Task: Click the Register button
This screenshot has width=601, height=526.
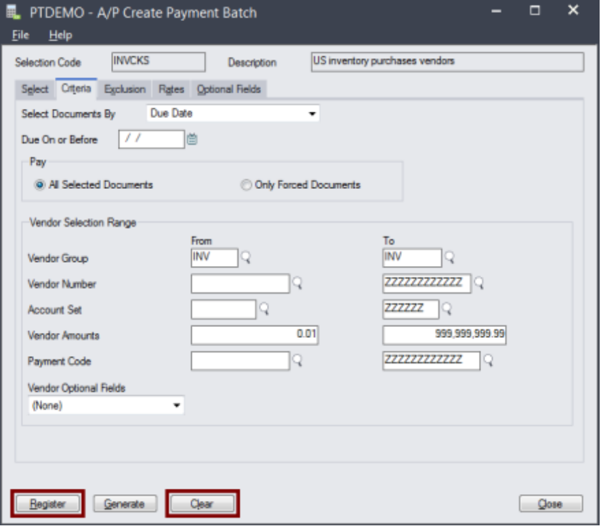Action: point(48,504)
